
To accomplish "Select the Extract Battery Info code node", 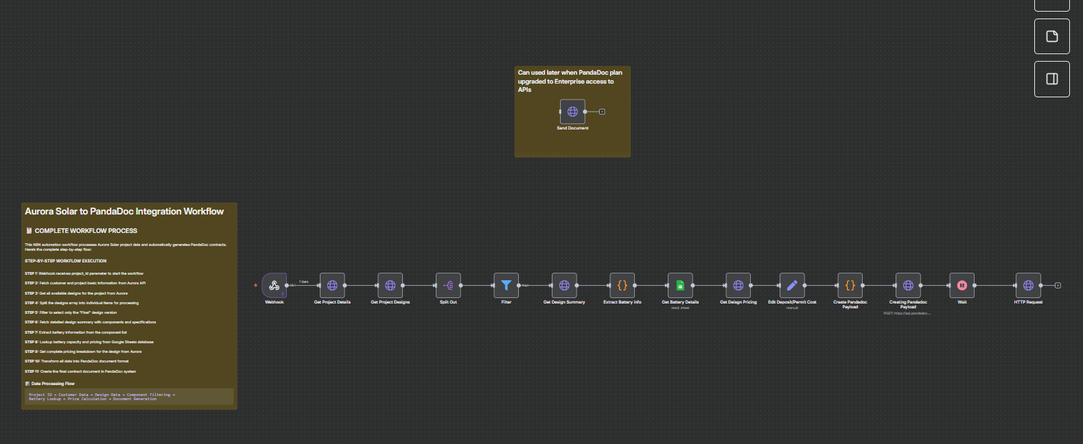I will pyautogui.click(x=622, y=285).
